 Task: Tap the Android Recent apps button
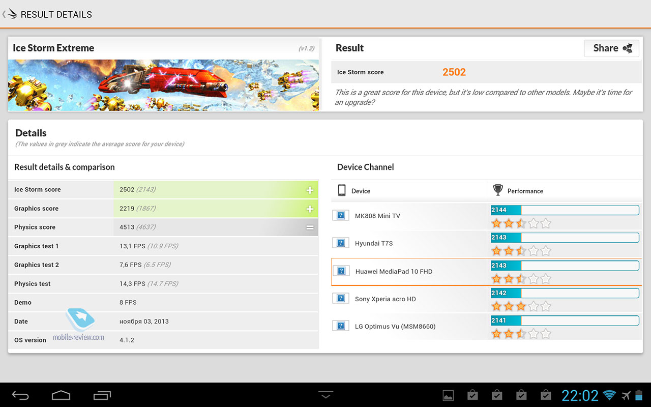pos(102,395)
